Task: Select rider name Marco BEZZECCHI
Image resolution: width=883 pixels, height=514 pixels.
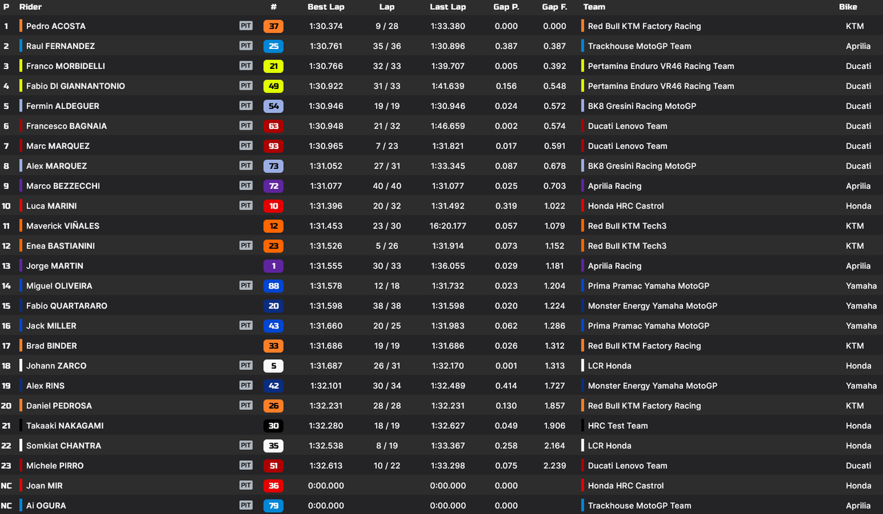Action: pos(63,186)
